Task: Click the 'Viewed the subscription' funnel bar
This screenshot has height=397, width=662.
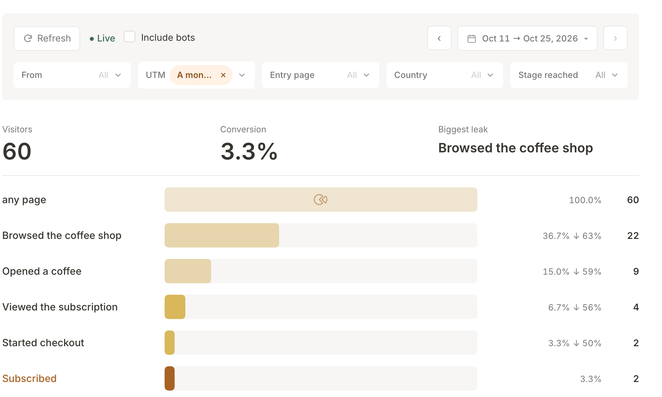Action: (x=175, y=307)
